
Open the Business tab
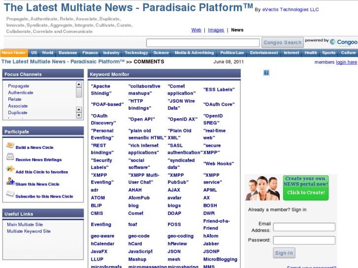coord(67,53)
